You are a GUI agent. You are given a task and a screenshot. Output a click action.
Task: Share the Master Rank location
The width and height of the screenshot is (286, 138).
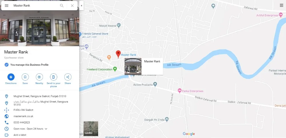coord(68,79)
